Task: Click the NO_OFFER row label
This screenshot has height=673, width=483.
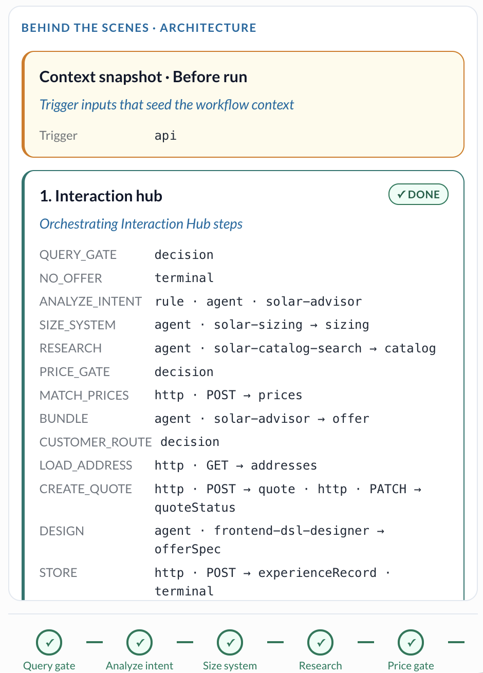Action: [x=71, y=278]
